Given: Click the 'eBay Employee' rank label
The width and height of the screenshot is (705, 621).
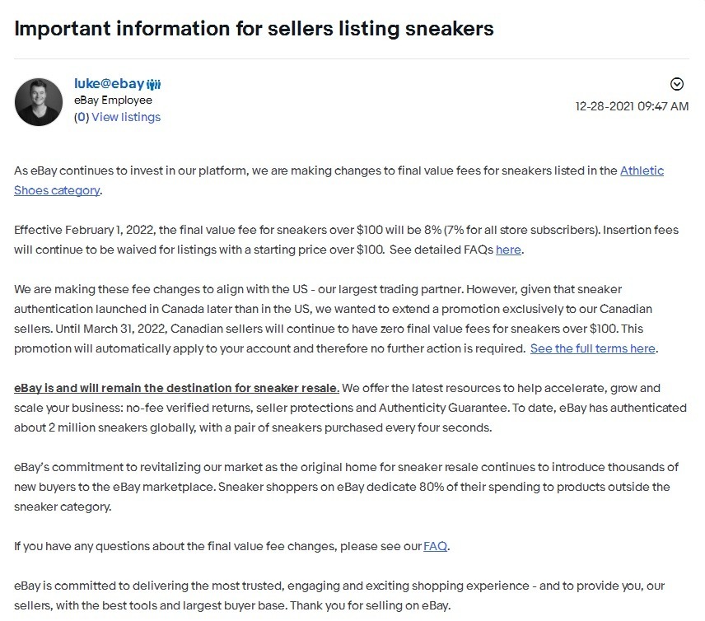Looking at the screenshot, I should tap(113, 100).
